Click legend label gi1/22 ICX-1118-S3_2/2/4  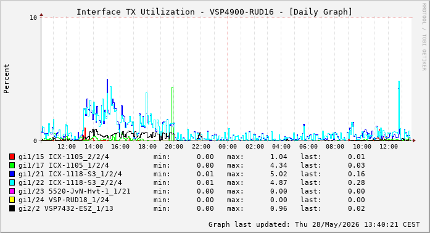[70, 182]
